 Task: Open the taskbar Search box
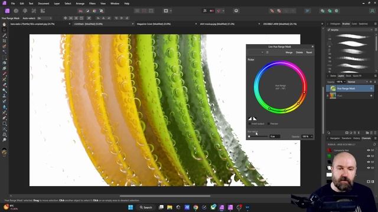click(146, 207)
